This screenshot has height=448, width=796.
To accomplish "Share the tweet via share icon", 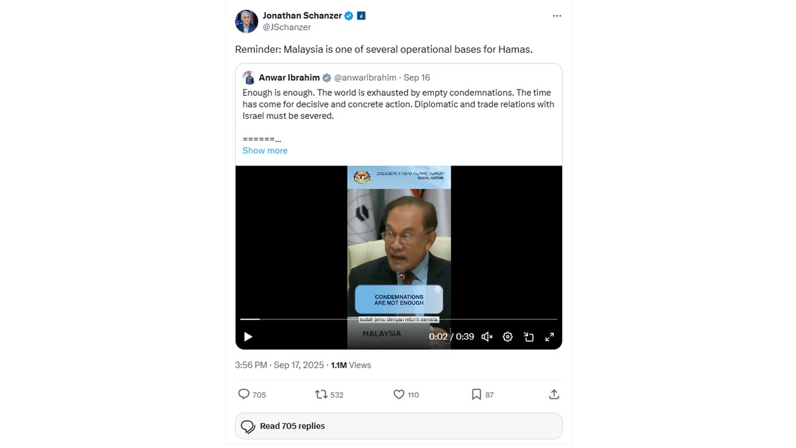I will pyautogui.click(x=554, y=394).
